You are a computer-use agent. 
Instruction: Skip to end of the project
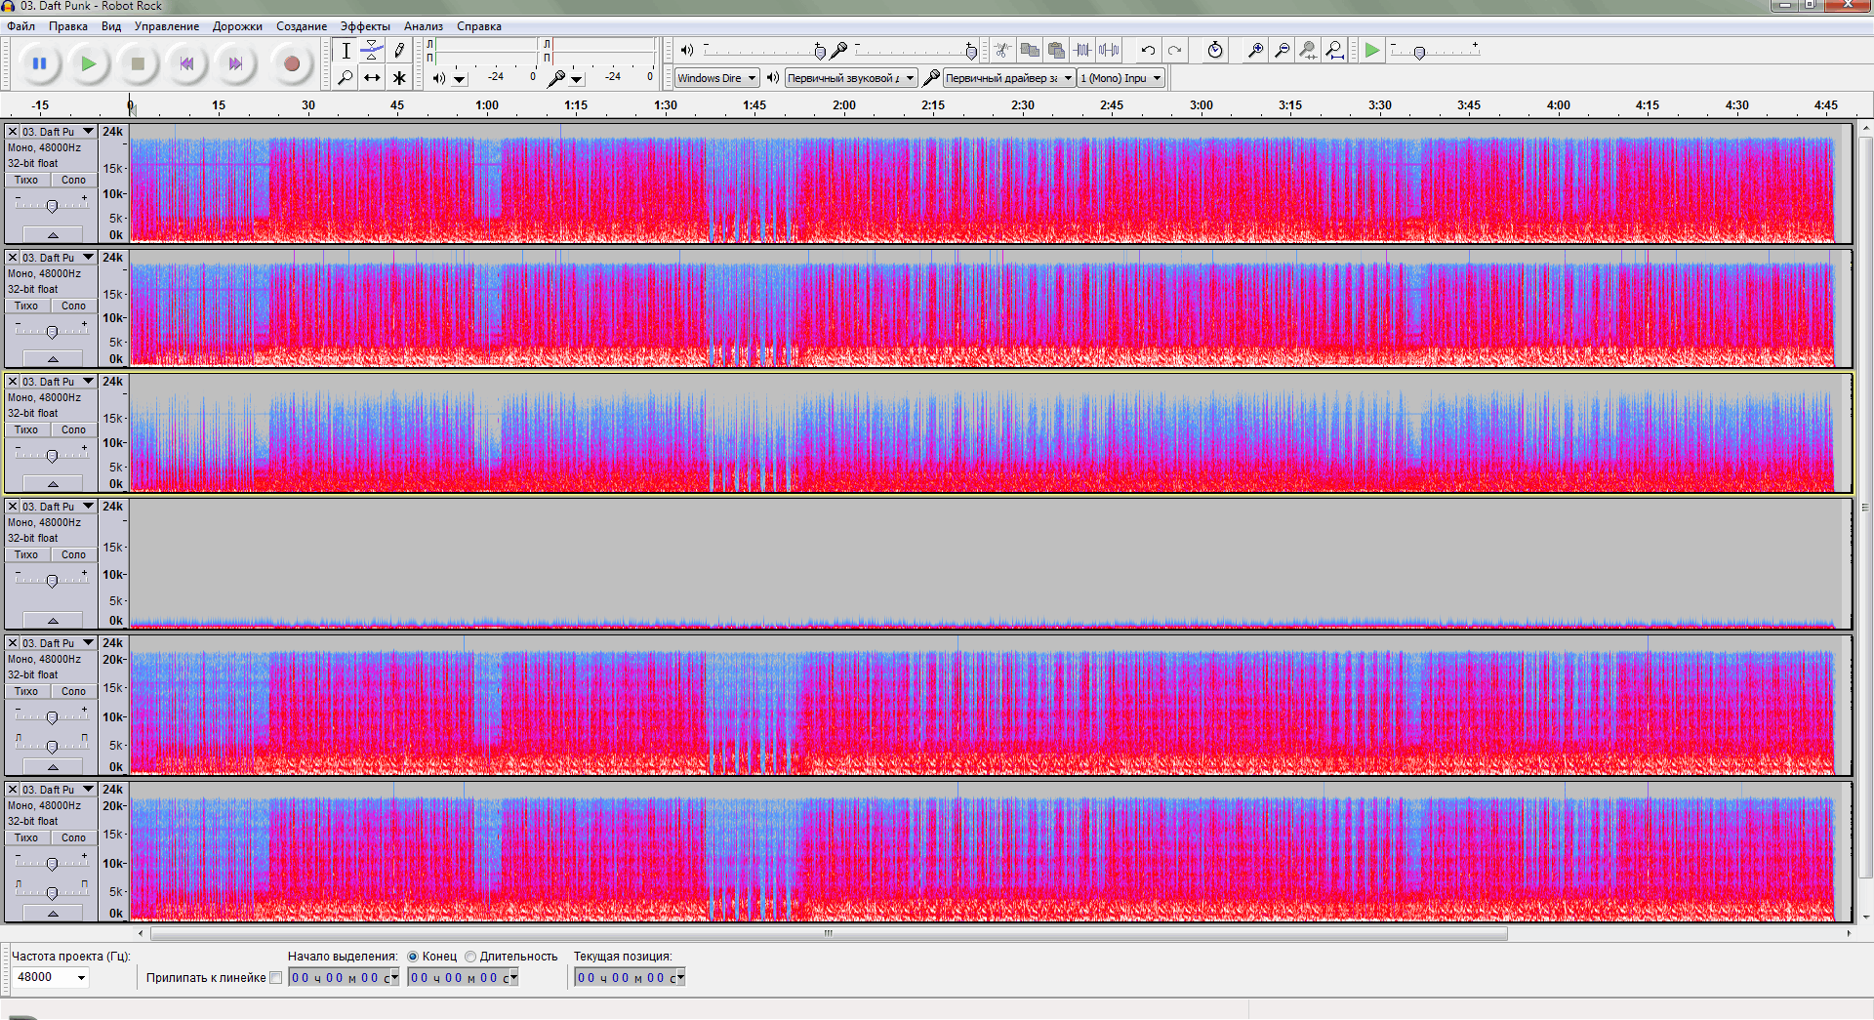(x=235, y=64)
